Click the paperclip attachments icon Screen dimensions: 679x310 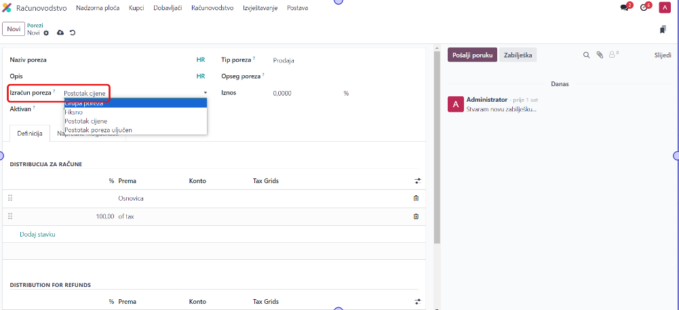pos(600,55)
